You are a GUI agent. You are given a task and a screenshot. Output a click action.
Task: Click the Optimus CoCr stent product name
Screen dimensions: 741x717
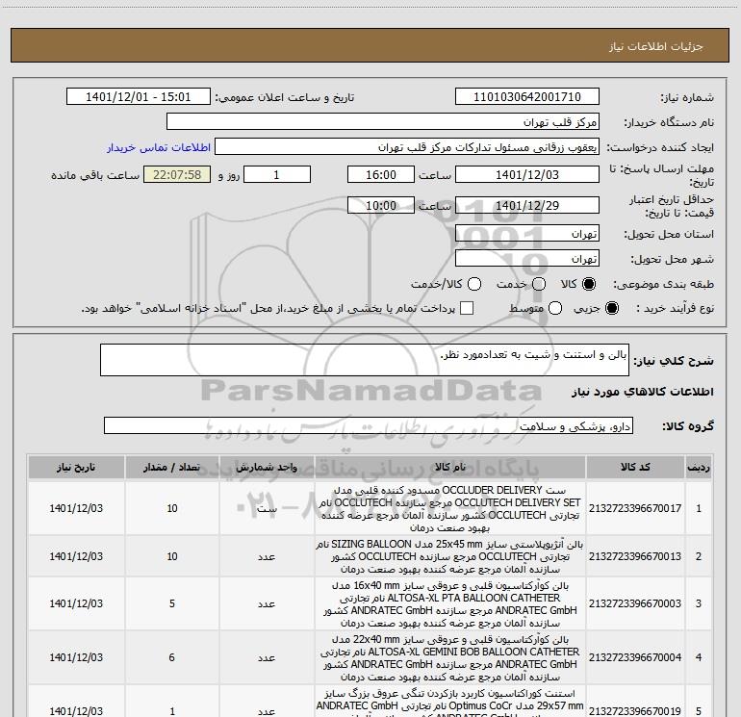tap(450, 703)
